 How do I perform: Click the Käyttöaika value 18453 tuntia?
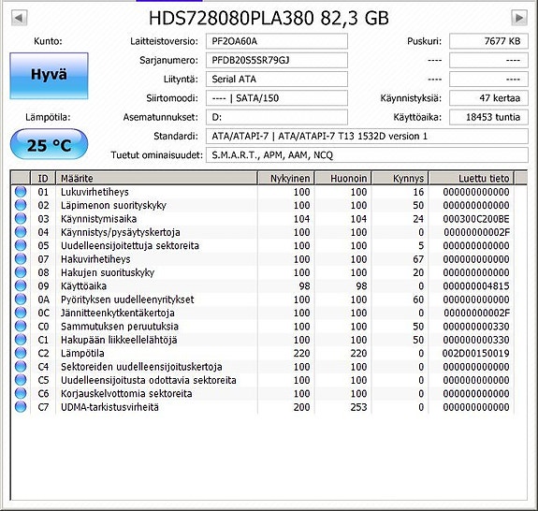pyautogui.click(x=488, y=117)
